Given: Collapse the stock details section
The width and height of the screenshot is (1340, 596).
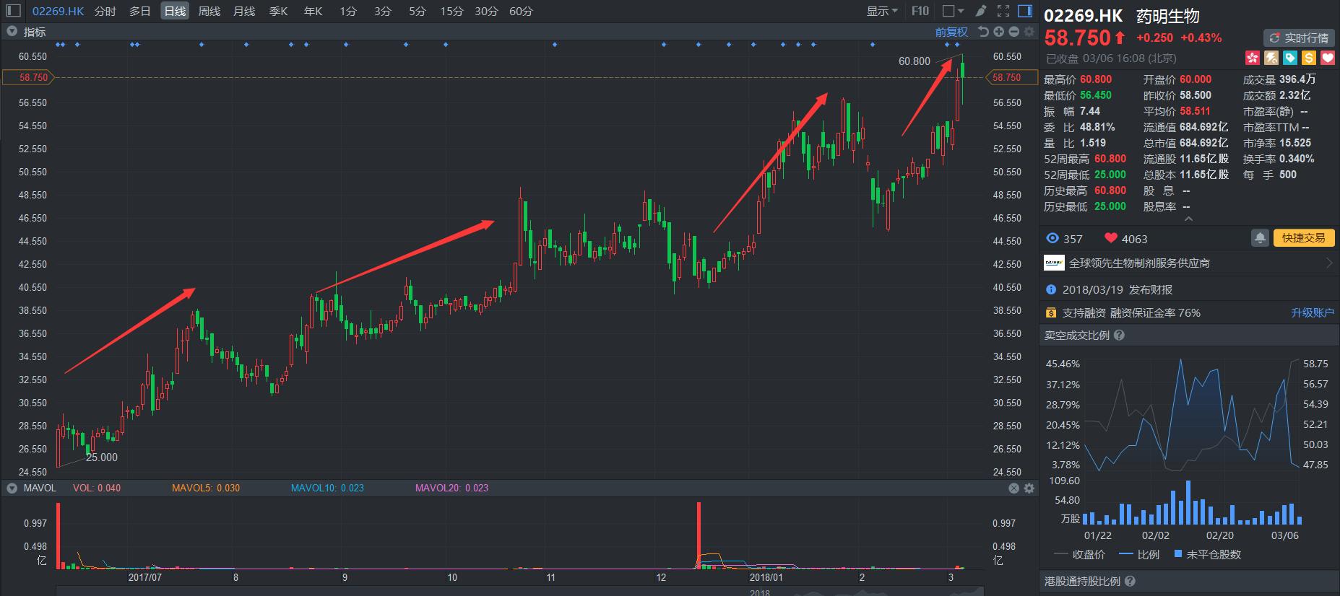Looking at the screenshot, I should (1188, 219).
